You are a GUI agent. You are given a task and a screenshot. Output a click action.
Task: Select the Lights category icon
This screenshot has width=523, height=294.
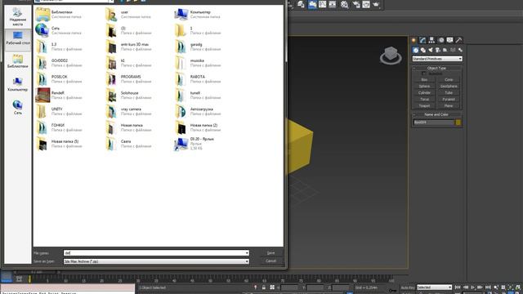pyautogui.click(x=431, y=50)
